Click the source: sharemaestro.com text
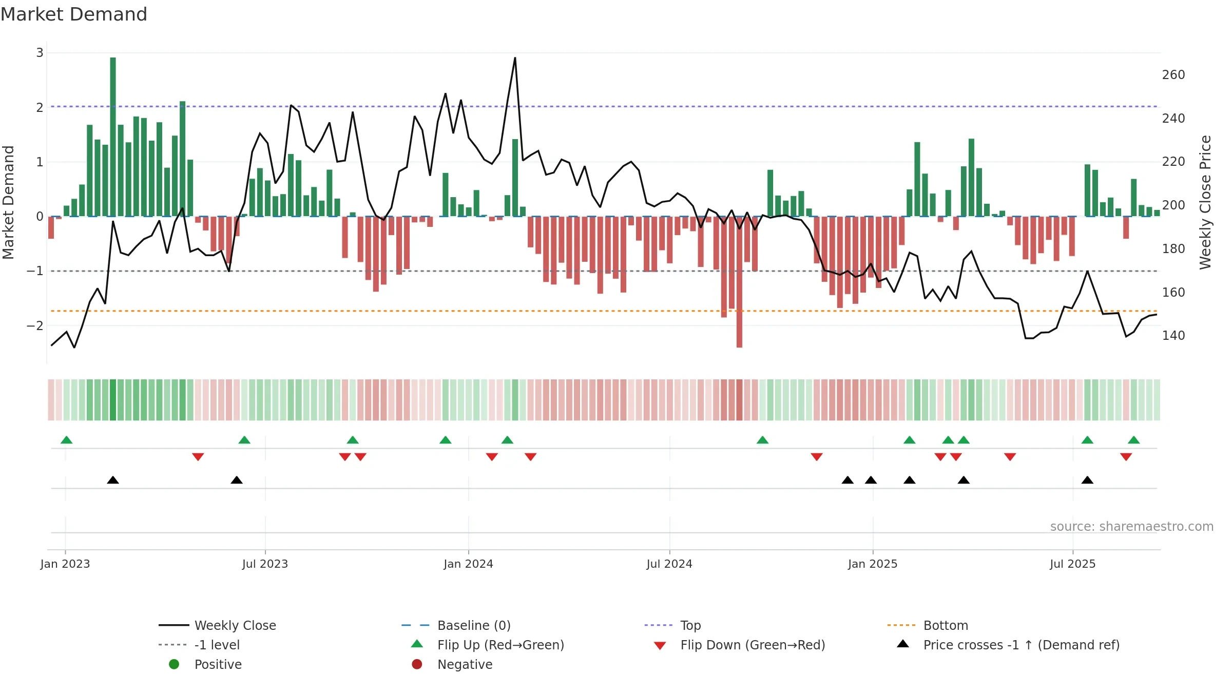Image resolution: width=1232 pixels, height=693 pixels. click(x=1131, y=526)
